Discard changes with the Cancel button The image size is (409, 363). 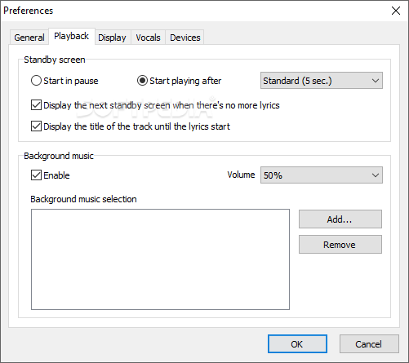369,344
